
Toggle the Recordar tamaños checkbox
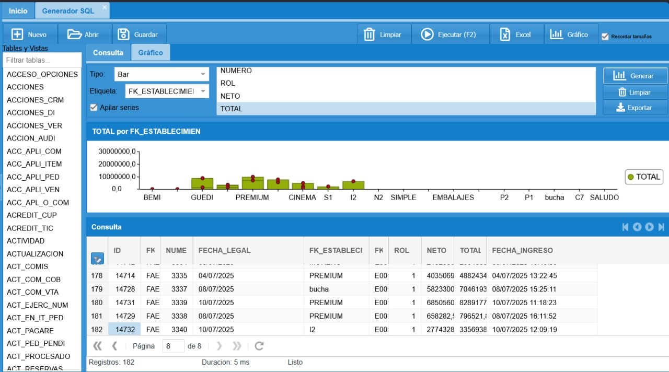tap(605, 37)
